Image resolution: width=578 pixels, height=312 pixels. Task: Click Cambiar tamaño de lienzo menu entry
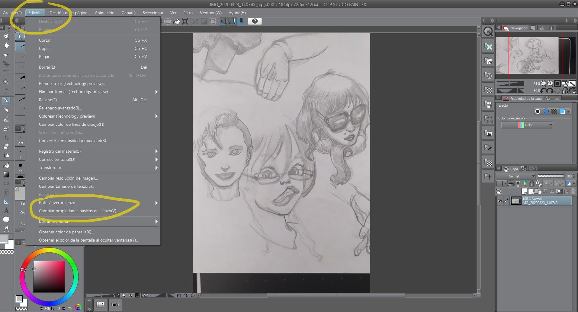[67, 186]
